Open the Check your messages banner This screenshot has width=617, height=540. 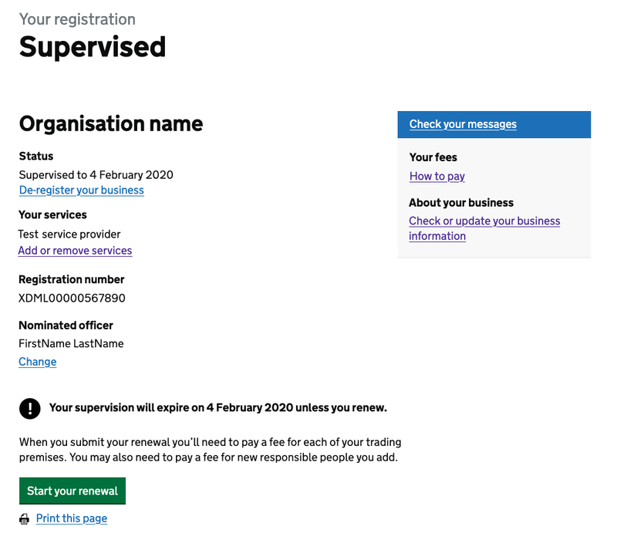point(462,124)
